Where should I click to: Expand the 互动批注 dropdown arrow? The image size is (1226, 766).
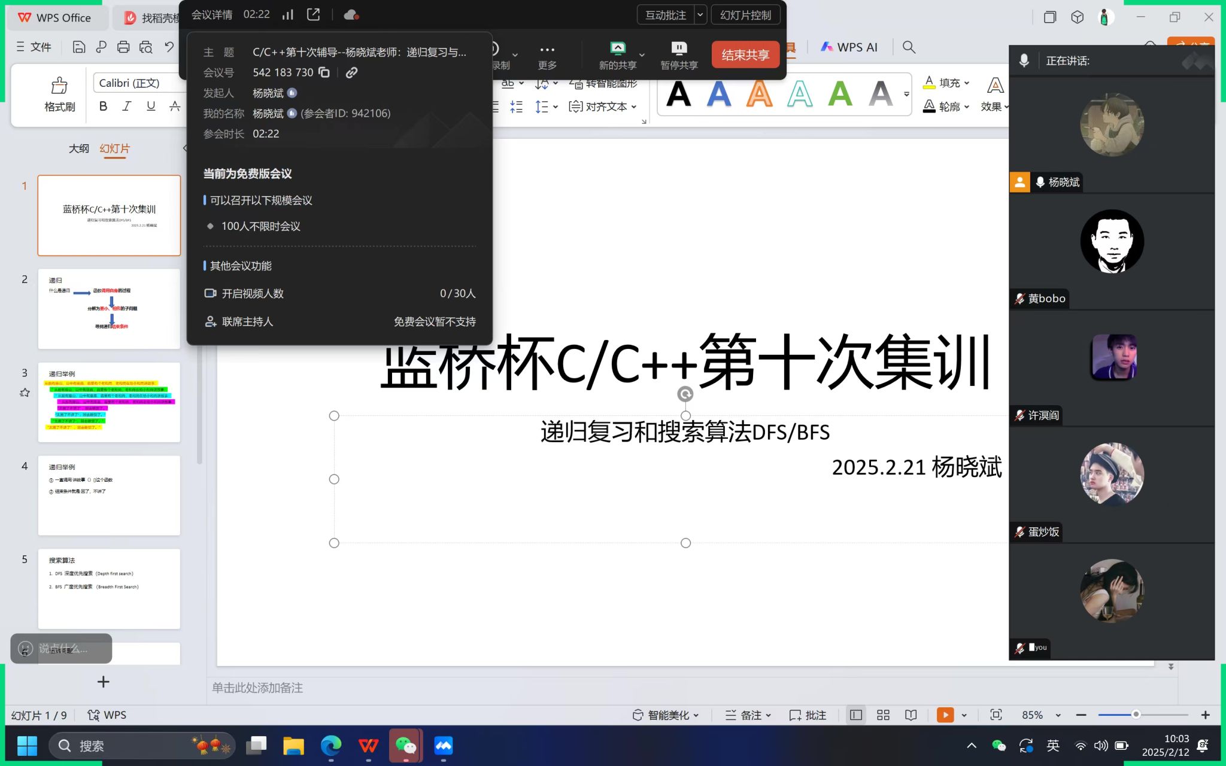(700, 15)
